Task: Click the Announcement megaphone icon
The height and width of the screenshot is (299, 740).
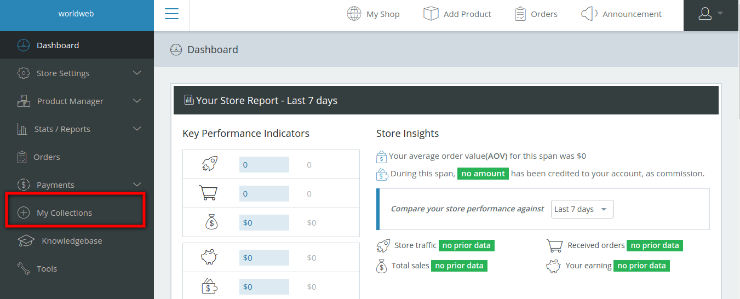Action: click(589, 14)
